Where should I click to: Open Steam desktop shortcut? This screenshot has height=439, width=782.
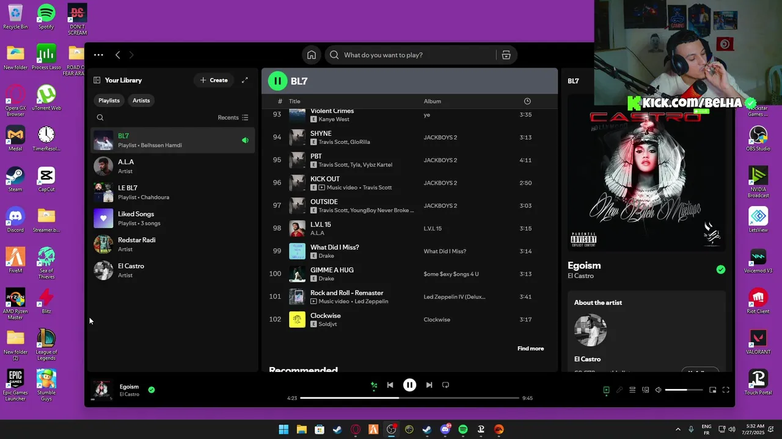(15, 179)
